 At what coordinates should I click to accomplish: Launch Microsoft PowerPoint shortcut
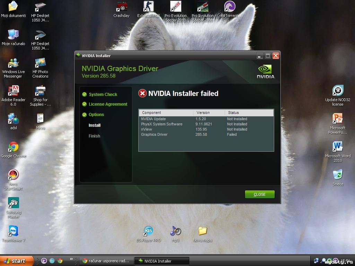click(338, 124)
